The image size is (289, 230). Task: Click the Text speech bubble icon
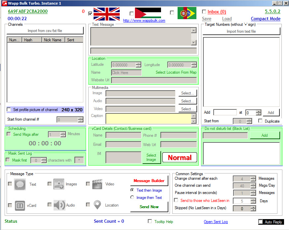click(20, 184)
